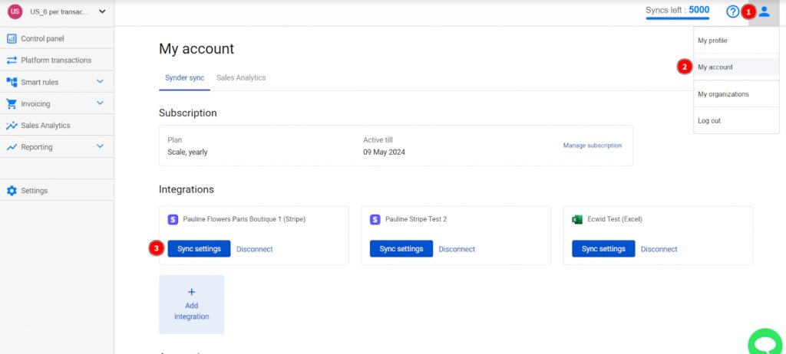Click Manage subscription link
Viewport: 786px width, 354px height.
point(592,146)
